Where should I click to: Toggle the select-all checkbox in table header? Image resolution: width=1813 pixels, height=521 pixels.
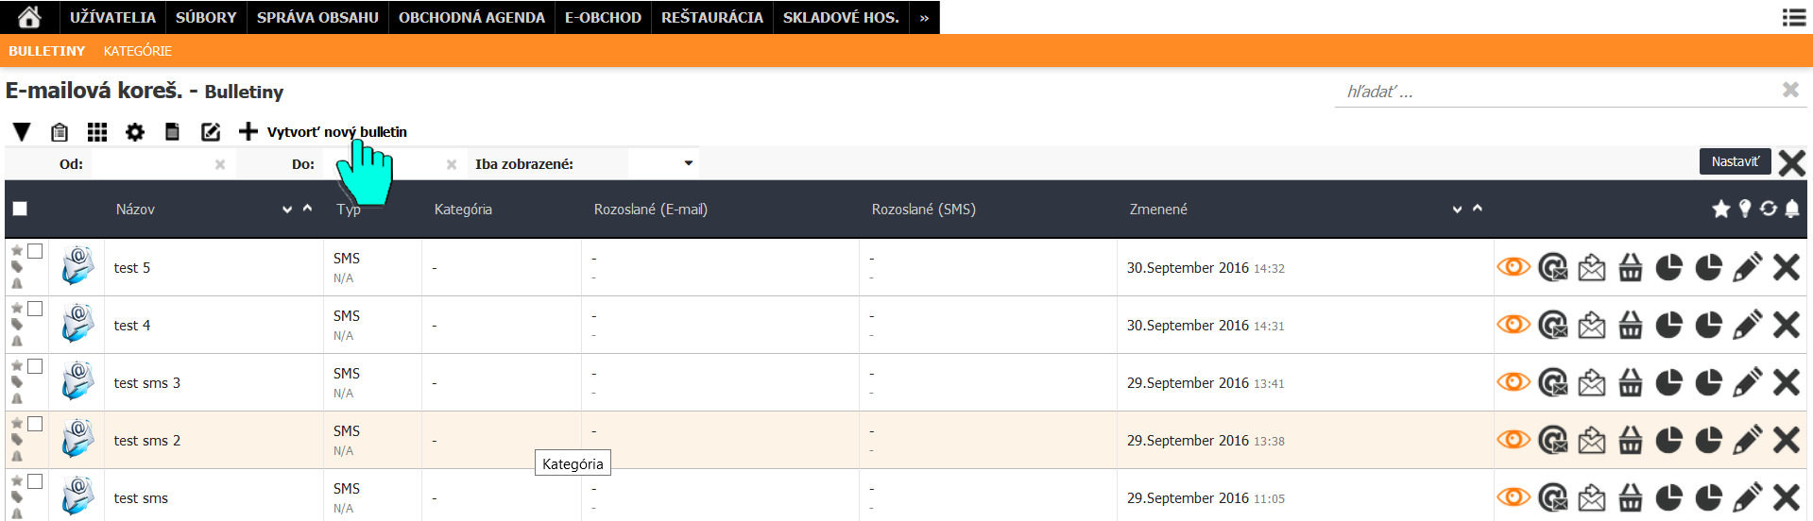[x=20, y=210]
